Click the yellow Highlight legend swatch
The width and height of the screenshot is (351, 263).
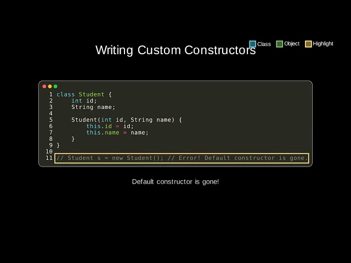tap(308, 44)
